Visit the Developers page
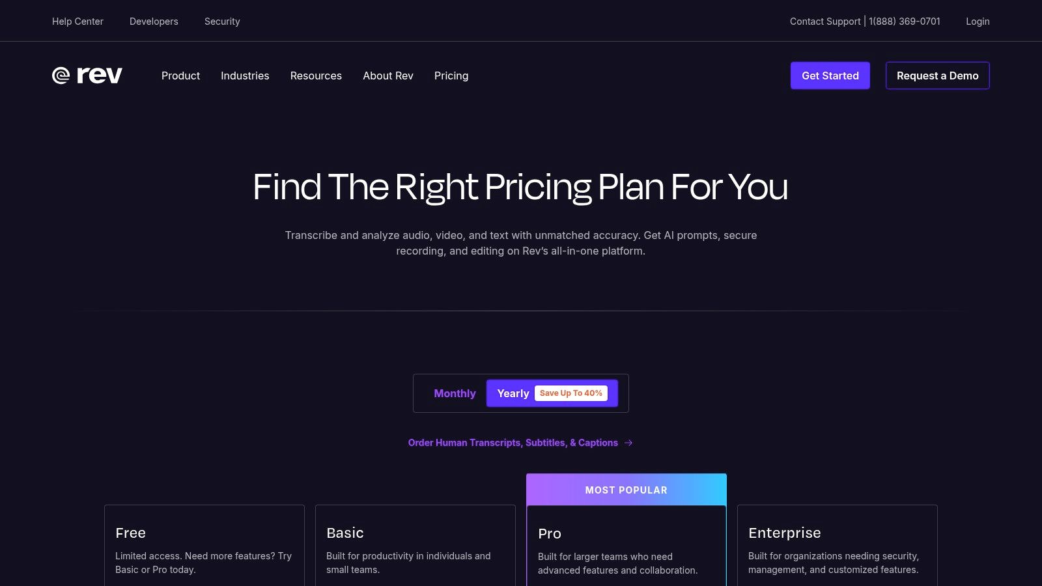 pos(154,21)
